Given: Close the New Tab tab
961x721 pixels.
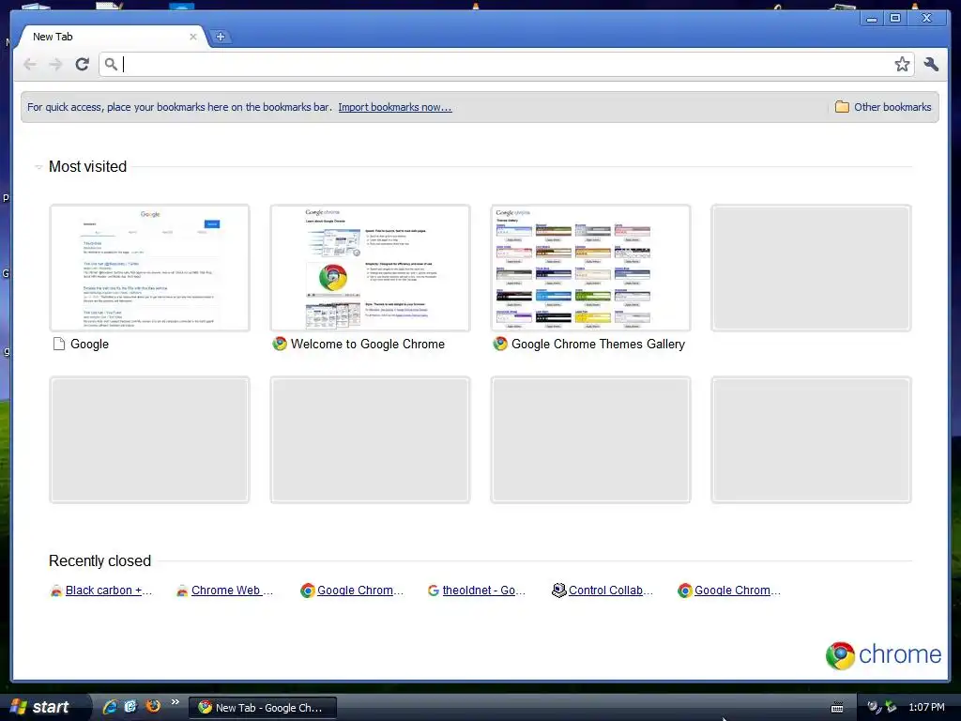Looking at the screenshot, I should pyautogui.click(x=193, y=37).
